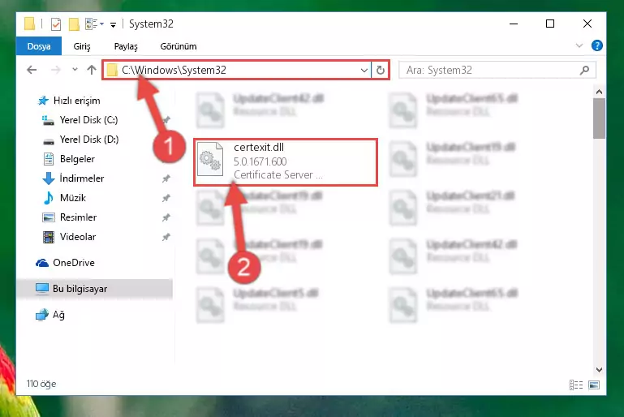
Task: Click the address bar path C:\Windows\System32
Action: tap(174, 70)
